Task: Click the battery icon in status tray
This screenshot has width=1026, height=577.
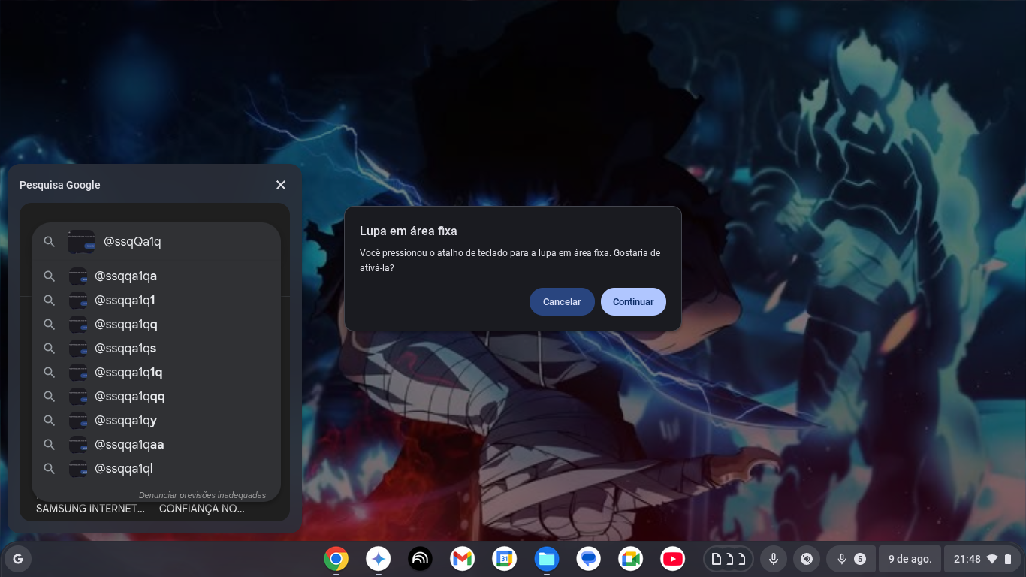Action: [x=1008, y=559]
